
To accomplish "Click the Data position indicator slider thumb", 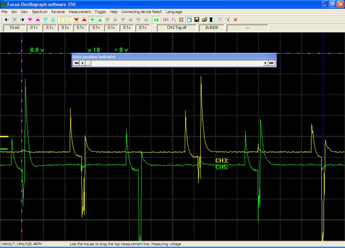I will point(88,63).
